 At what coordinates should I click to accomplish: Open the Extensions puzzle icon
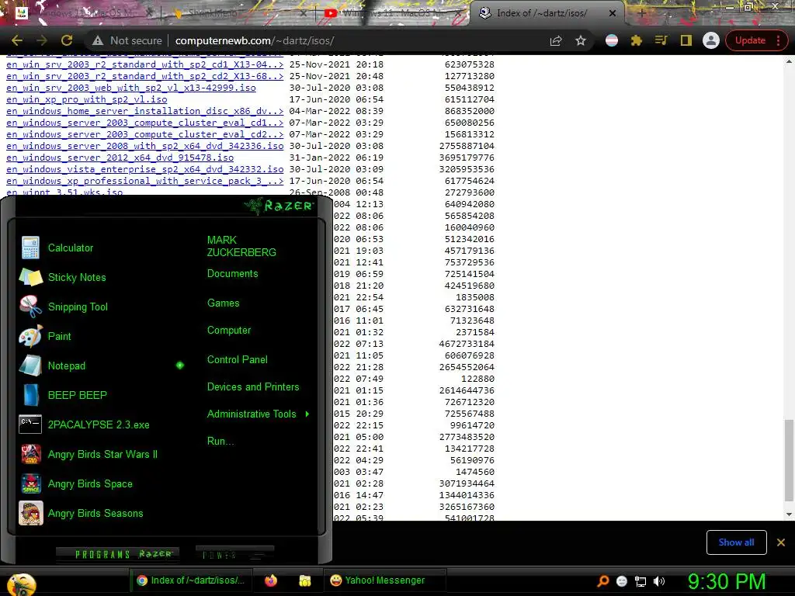tap(637, 40)
